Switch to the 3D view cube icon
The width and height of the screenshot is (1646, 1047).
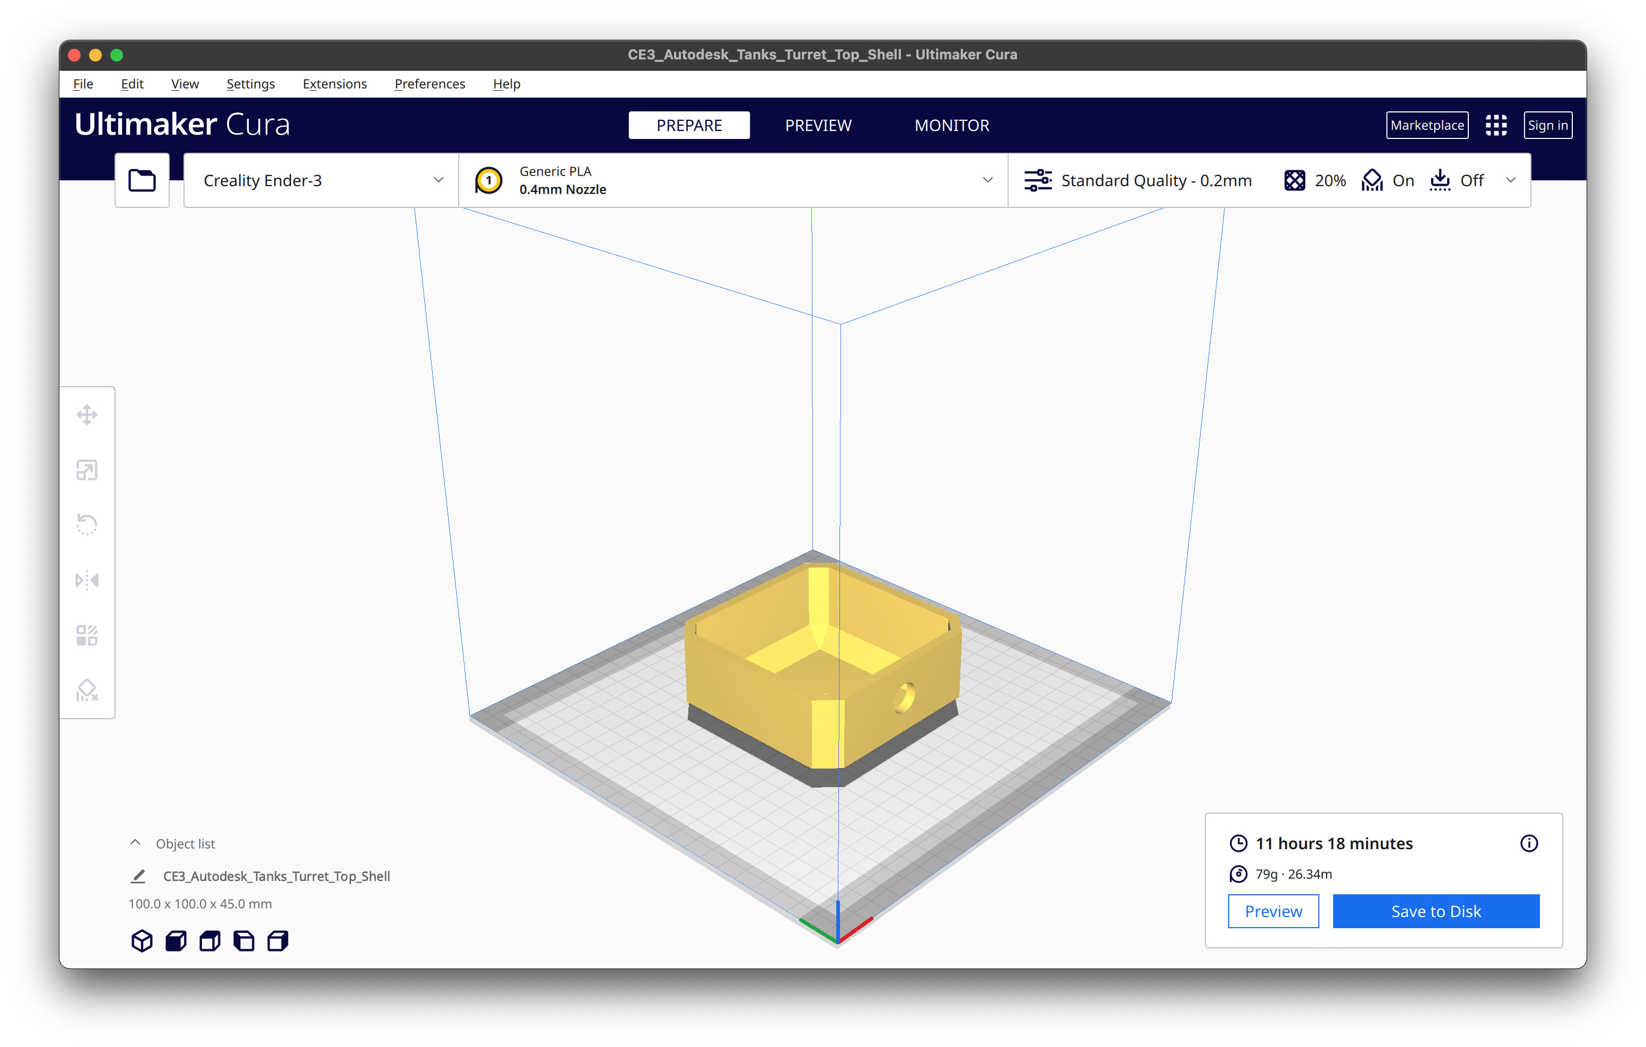click(x=142, y=941)
